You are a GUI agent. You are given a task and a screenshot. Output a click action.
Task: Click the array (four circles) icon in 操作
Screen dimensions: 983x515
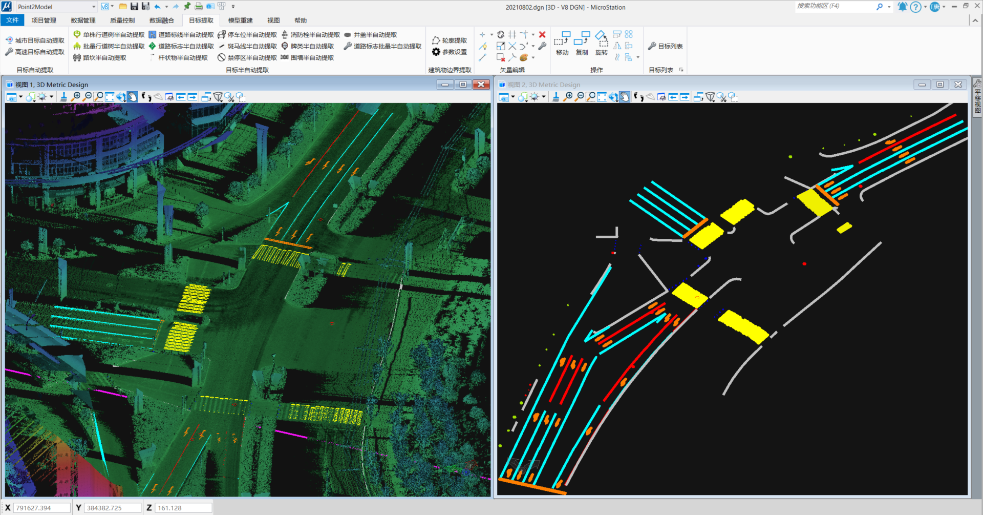(x=629, y=34)
